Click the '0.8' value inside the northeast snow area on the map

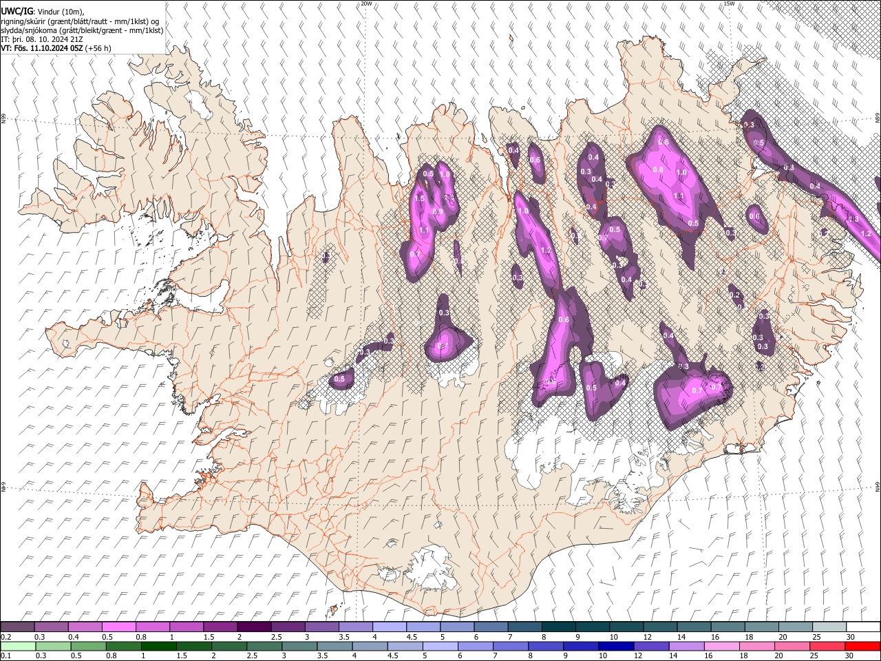[x=657, y=169]
